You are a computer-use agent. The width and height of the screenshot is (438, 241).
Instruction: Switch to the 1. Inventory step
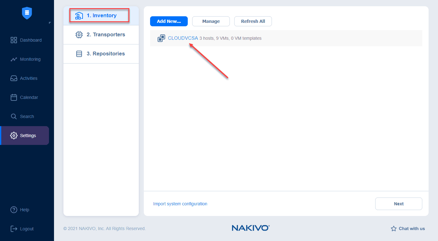[101, 16]
